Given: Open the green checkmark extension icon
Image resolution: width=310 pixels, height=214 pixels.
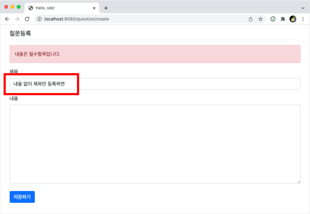Looking at the screenshot, I should click(273, 19).
